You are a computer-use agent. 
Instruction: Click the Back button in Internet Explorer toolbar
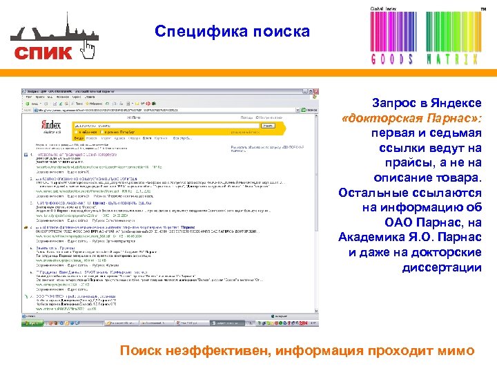coord(32,104)
